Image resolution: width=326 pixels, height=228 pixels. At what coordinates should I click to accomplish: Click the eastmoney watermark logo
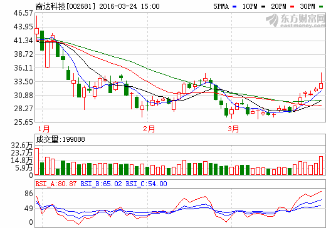tap(295, 21)
